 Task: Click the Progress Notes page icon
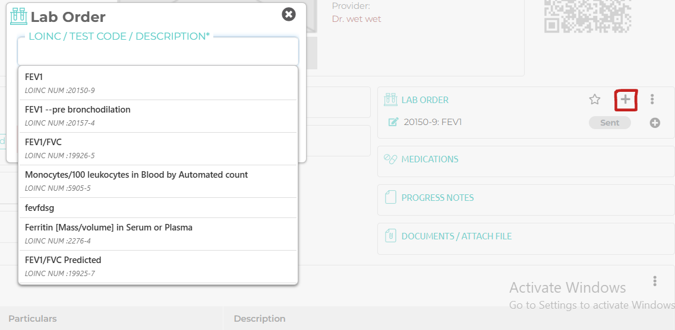pos(390,197)
